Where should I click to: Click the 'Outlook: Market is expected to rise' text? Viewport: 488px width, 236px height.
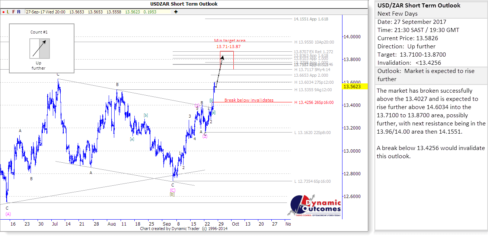pos(425,71)
